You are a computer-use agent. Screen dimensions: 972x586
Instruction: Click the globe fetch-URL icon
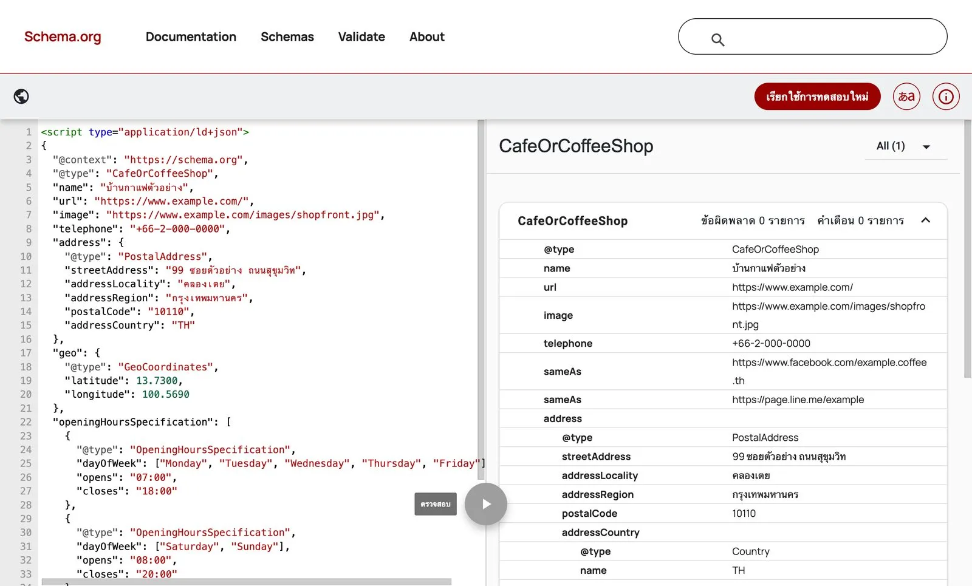click(21, 97)
